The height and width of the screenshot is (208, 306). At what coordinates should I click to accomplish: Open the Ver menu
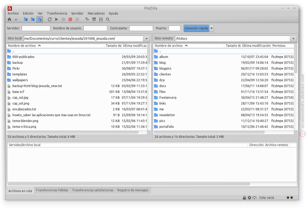[40, 13]
